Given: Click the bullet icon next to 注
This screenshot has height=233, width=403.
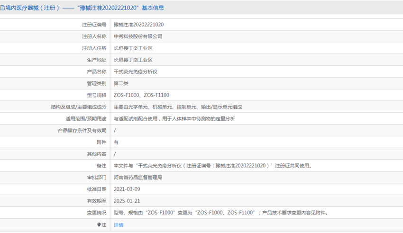Looking at the screenshot, I should pos(99,225).
